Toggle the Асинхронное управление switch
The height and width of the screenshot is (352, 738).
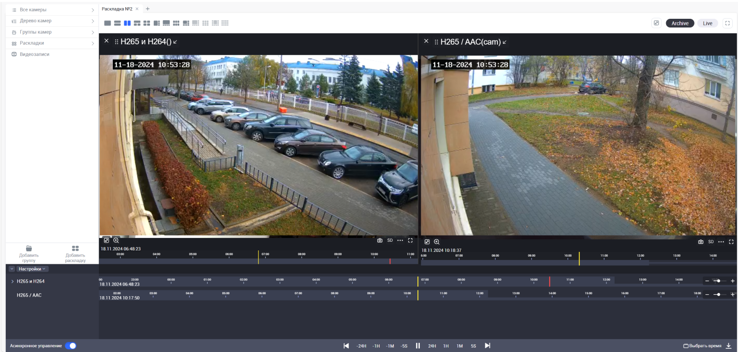(x=71, y=346)
